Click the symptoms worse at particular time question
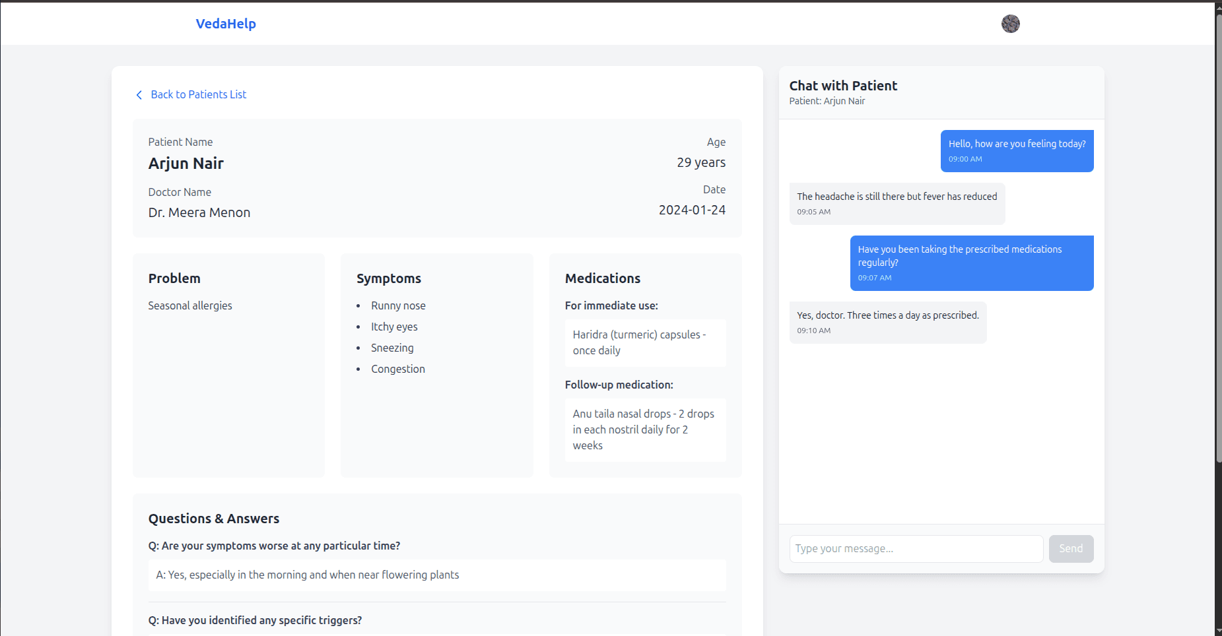The width and height of the screenshot is (1222, 636). (274, 546)
